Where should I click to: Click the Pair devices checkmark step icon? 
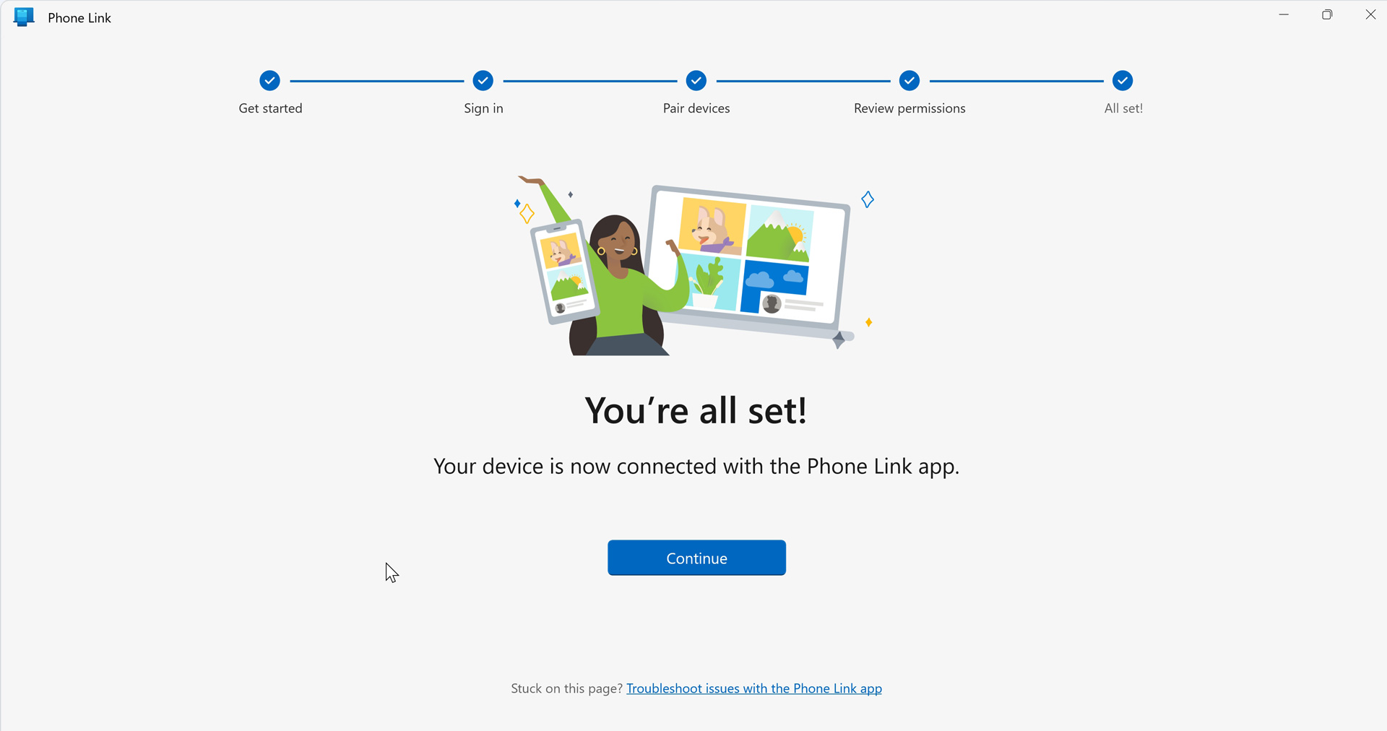point(696,81)
